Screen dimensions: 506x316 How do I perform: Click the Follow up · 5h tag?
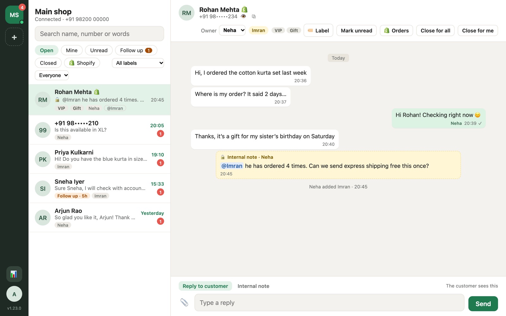point(72,196)
